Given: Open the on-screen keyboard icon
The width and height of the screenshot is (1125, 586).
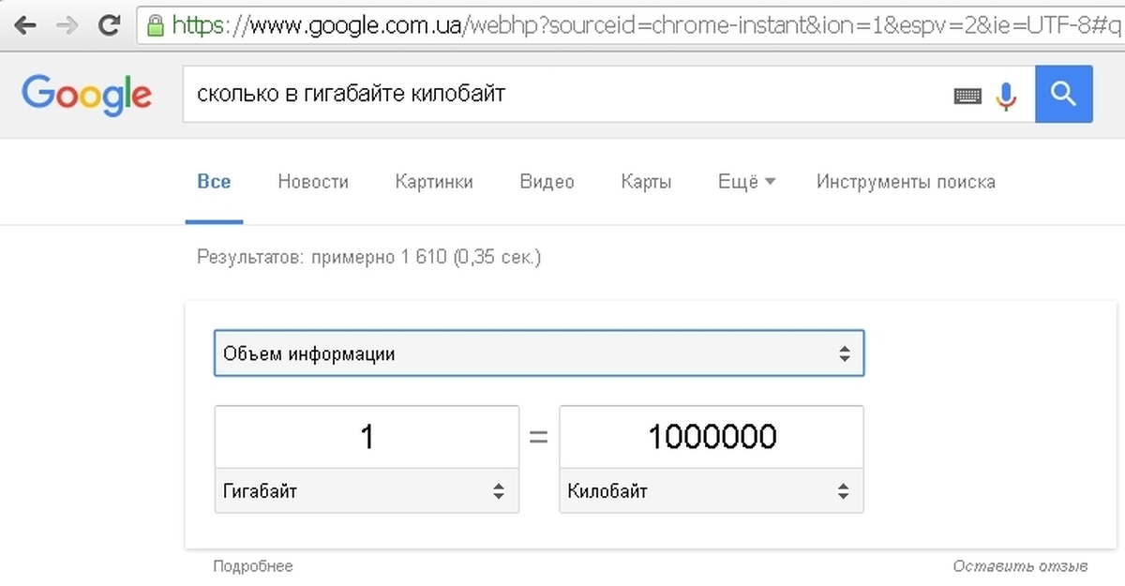Looking at the screenshot, I should click(x=967, y=95).
